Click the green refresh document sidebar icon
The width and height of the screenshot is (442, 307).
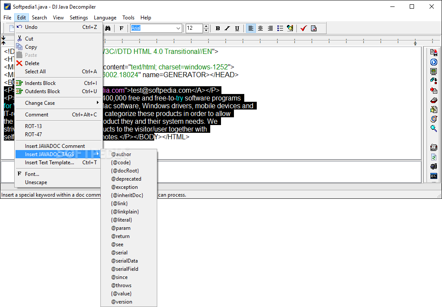click(x=433, y=157)
